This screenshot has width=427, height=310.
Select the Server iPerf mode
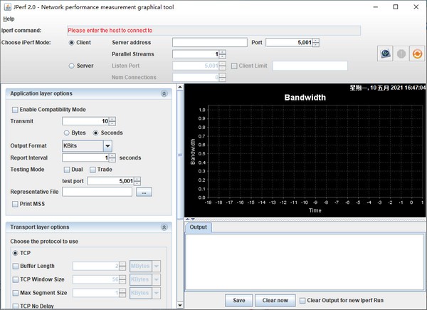click(x=71, y=66)
